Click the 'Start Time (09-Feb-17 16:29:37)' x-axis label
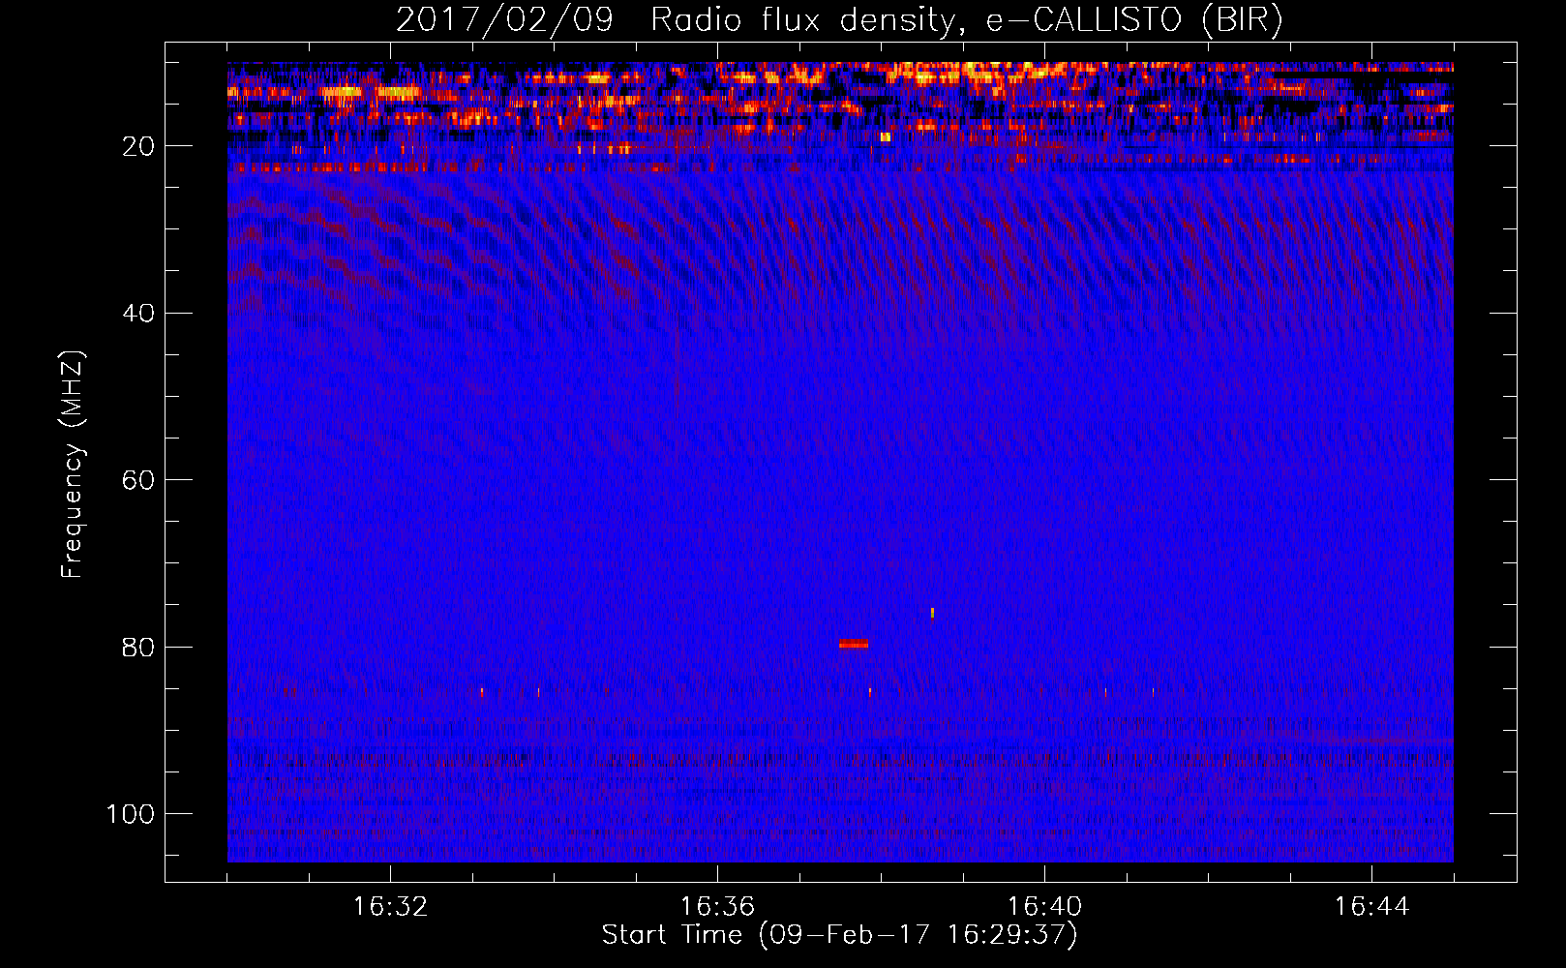Screen dimensions: 1566x968 pos(839,935)
